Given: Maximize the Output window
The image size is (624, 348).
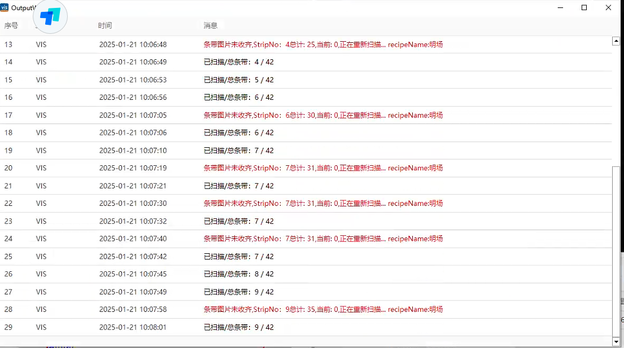Looking at the screenshot, I should 584,7.
